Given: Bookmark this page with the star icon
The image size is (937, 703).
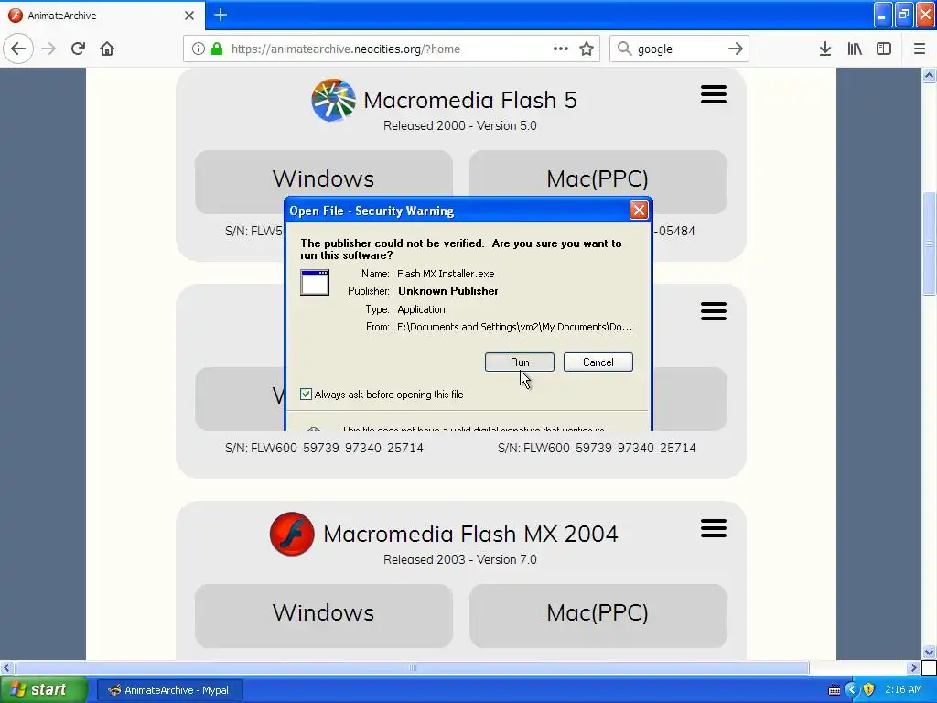Looking at the screenshot, I should pos(587,49).
